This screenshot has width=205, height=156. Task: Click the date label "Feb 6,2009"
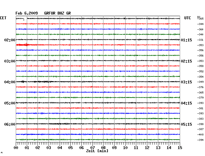click(26, 13)
